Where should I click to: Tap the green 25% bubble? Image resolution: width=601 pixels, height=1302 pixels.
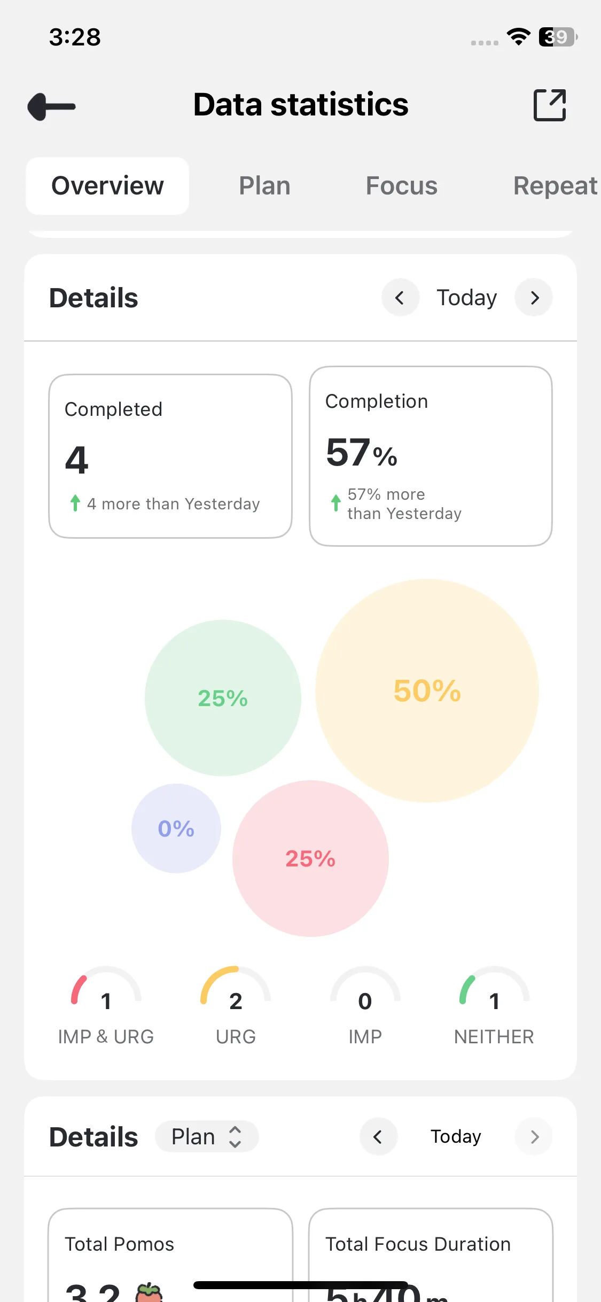[223, 698]
